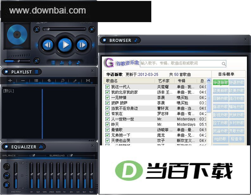Screen dimensions: 251x195
Task: Open playlist sort icon
Action: 49,81
